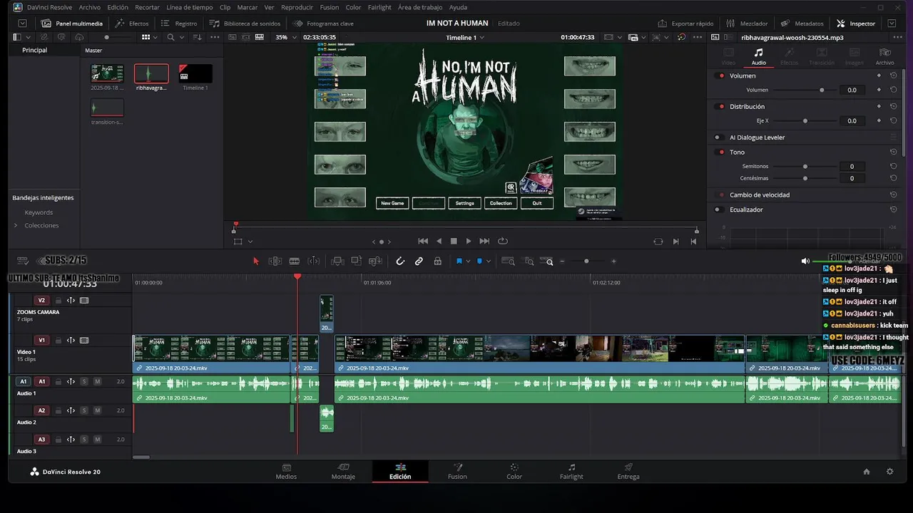The height and width of the screenshot is (513, 913).
Task: Disable the V1 video track filmstrip icon
Action: pyautogui.click(x=84, y=341)
